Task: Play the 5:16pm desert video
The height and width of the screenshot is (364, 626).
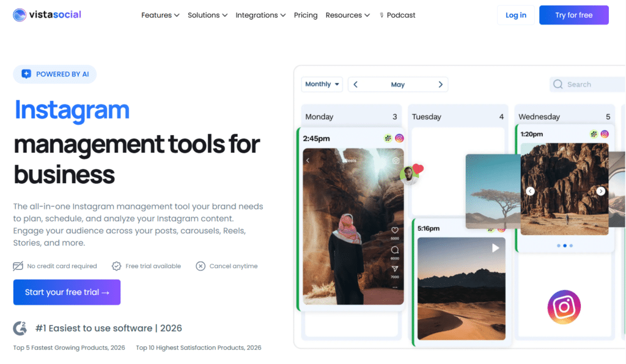Action: tap(495, 248)
